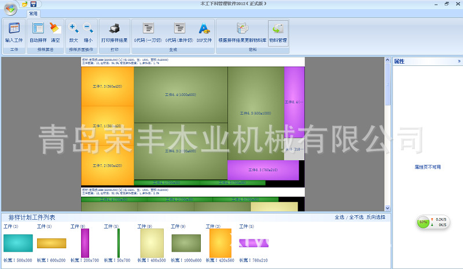
Task: Print layout with 打印排样结果 icon
Action: [x=114, y=28]
